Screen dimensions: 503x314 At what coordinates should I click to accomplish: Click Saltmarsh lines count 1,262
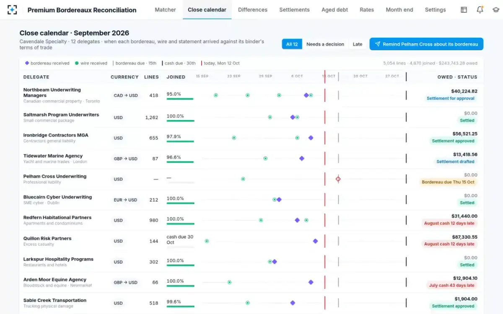pos(152,118)
